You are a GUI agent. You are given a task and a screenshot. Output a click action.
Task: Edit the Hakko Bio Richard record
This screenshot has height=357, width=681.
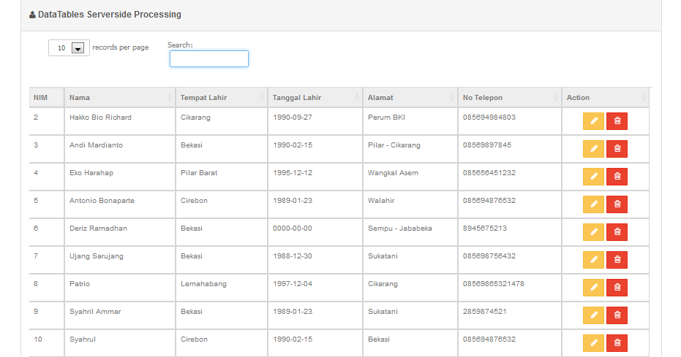click(x=593, y=121)
